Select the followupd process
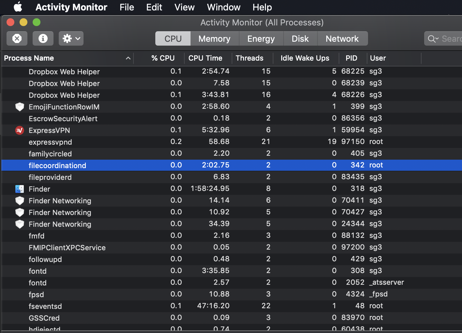This screenshot has height=333, width=462. [232, 259]
